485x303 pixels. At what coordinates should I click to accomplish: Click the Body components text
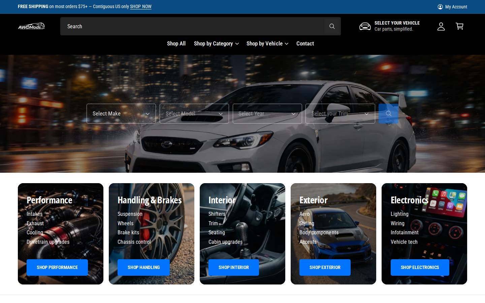click(319, 232)
